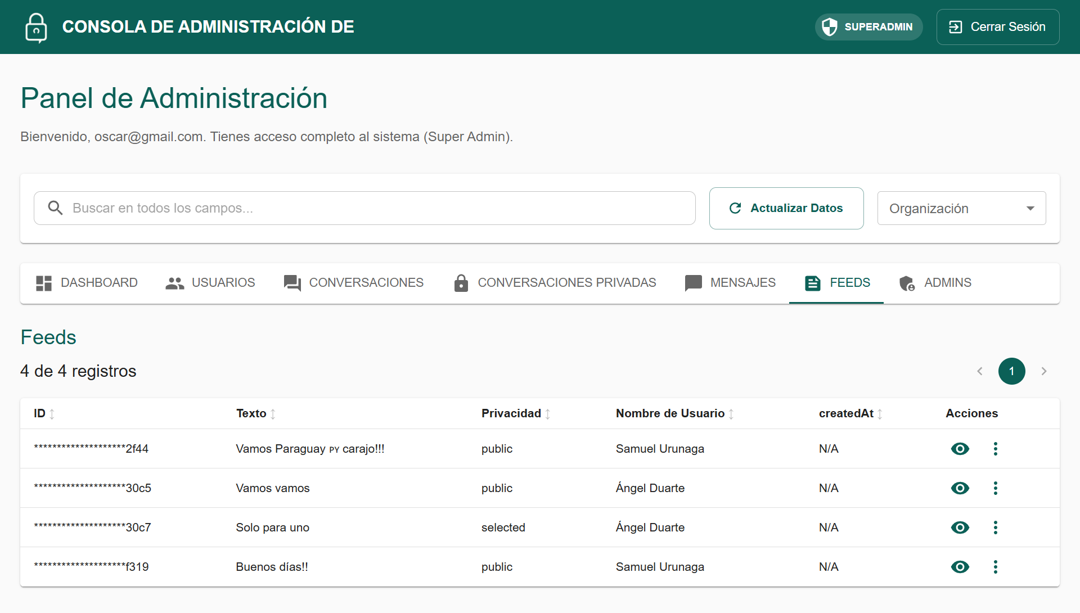Sort table by Privacidad column
Screen dimensions: 1080x613
[516, 413]
